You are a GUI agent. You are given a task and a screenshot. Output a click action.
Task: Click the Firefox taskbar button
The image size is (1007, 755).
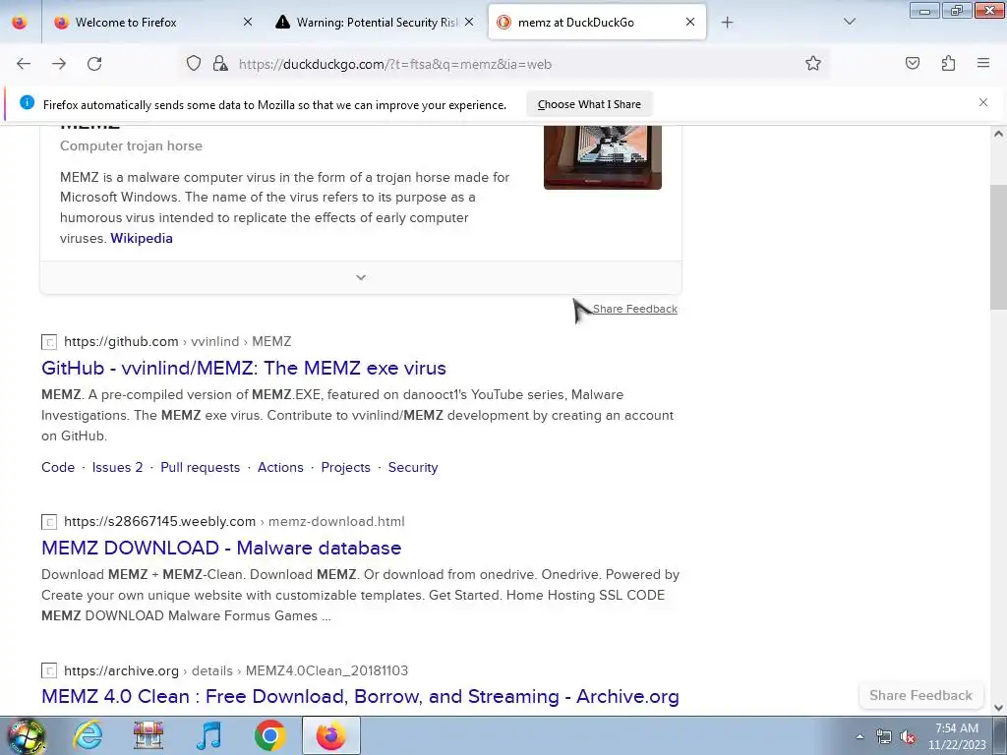pyautogui.click(x=331, y=735)
